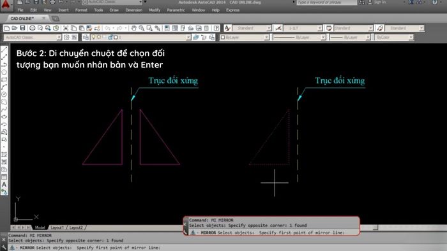
Task: Toggle layer 0 freeze sun icon
Action: pos(99,37)
